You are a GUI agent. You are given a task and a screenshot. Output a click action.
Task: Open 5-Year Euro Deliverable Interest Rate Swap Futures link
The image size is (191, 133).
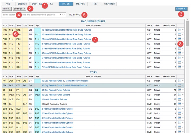(x=66, y=57)
